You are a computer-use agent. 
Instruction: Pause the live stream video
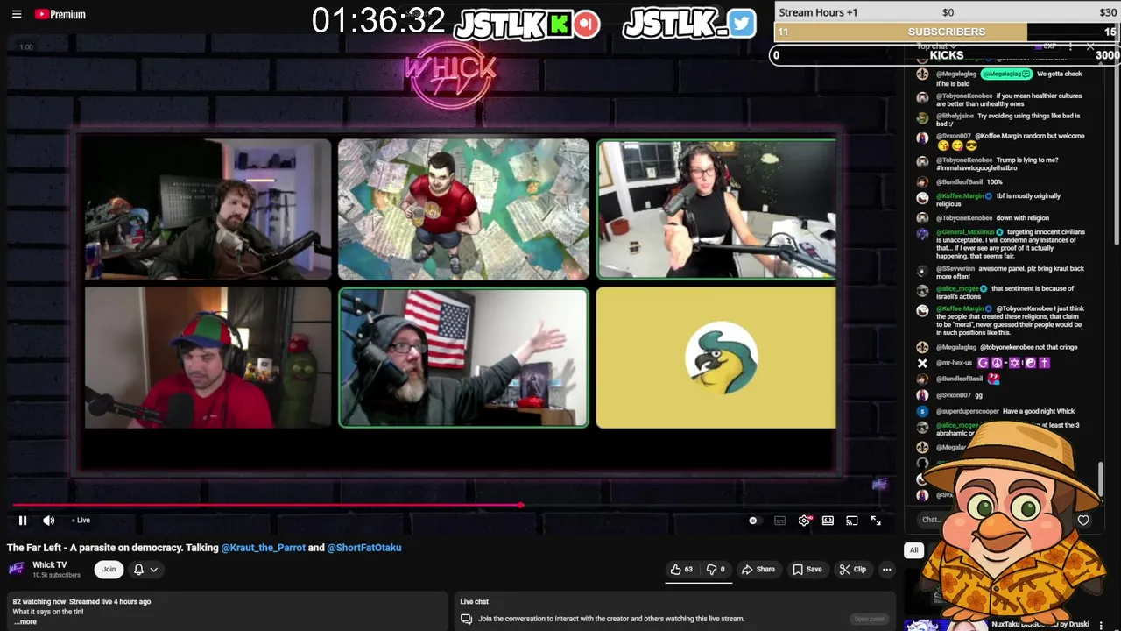pos(23,521)
